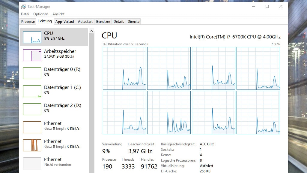Click the '100%' graph scale label
The width and height of the screenshot is (307, 173).
tap(276, 44)
